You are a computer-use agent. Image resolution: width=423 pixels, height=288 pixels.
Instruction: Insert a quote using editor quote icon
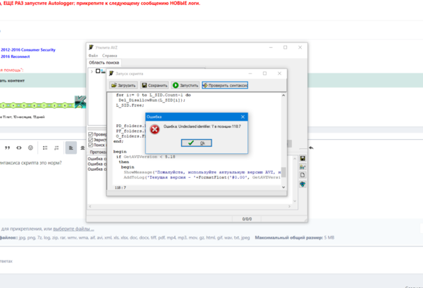click(7, 148)
